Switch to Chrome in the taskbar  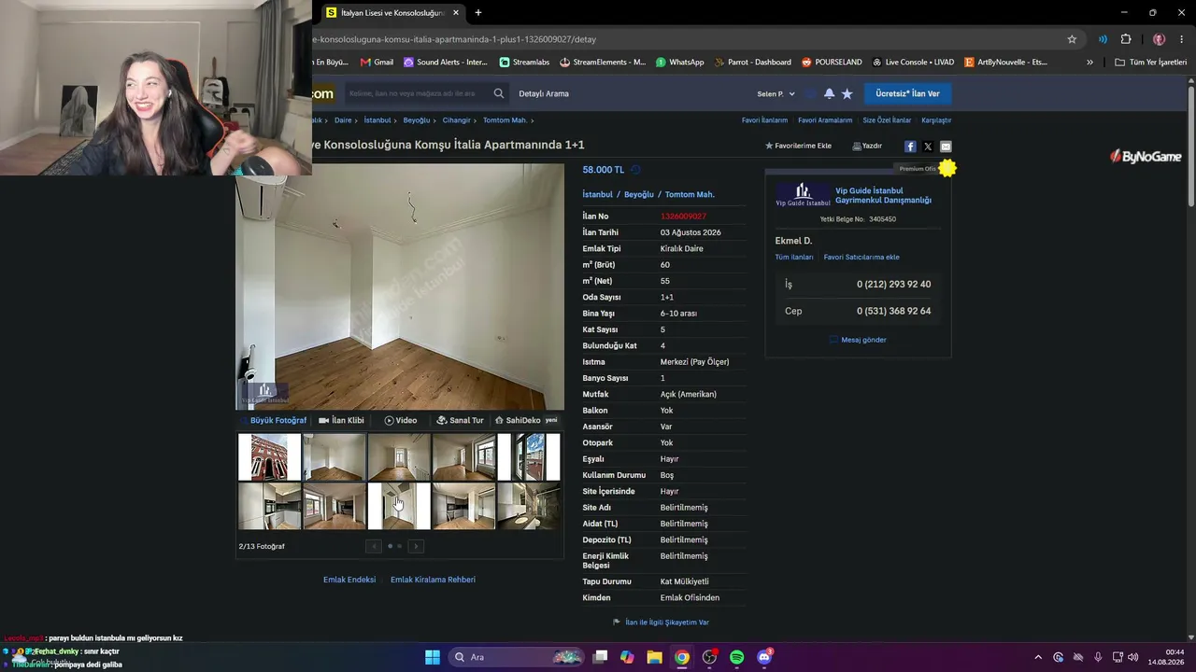682,657
